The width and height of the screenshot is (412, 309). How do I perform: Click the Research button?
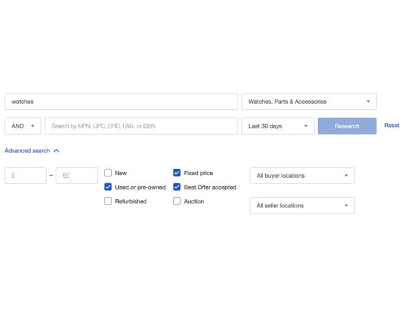347,126
